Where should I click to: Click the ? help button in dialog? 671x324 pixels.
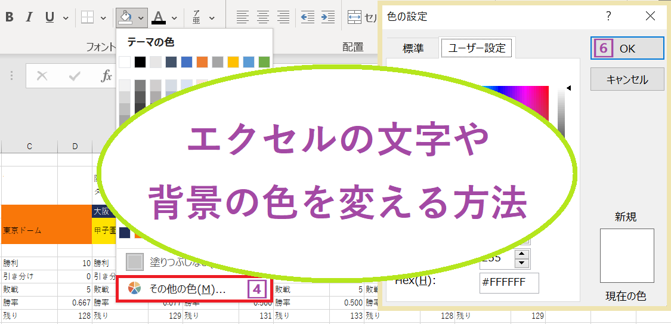pyautogui.click(x=608, y=17)
